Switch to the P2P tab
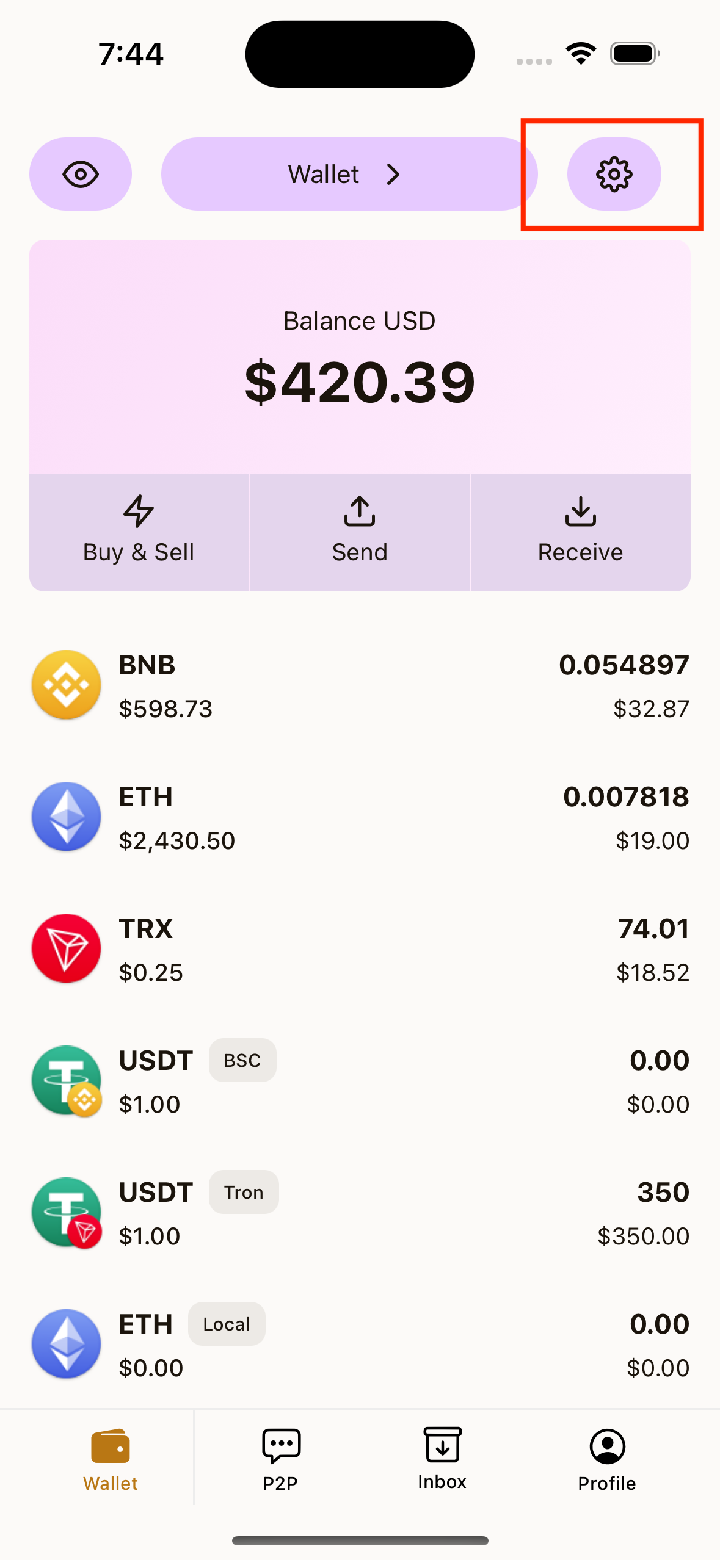 [280, 1459]
